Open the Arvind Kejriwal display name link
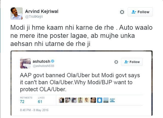The height and width of the screenshot is (118, 163). pos(42,11)
